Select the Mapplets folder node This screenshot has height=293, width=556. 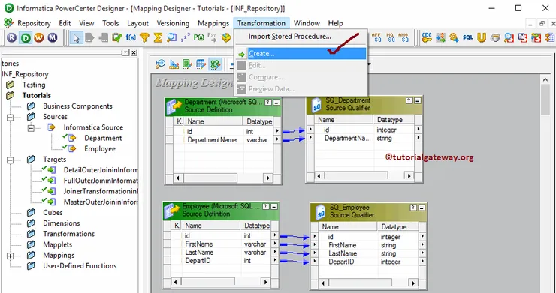click(x=57, y=244)
